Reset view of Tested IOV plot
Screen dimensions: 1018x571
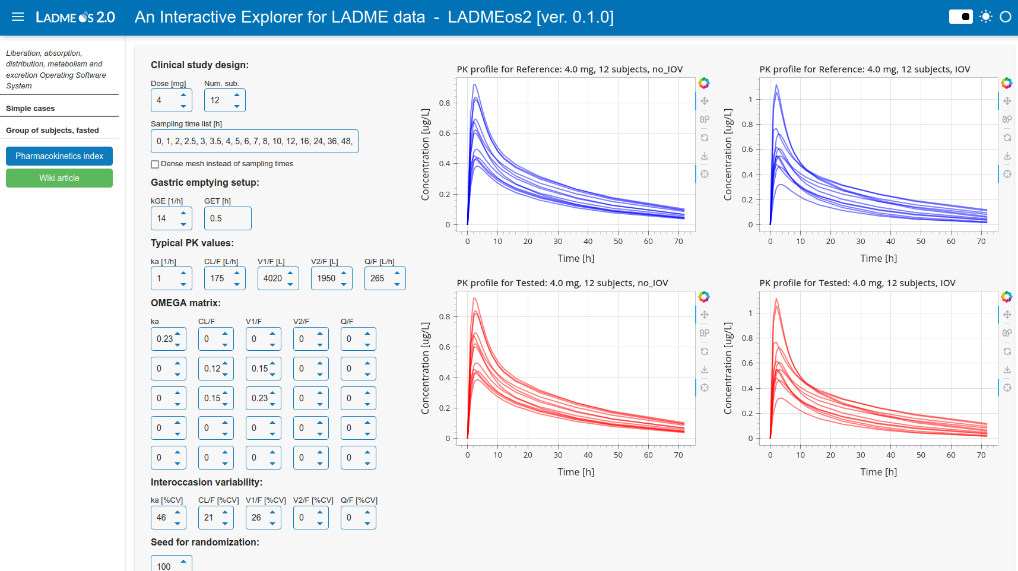(x=1007, y=351)
